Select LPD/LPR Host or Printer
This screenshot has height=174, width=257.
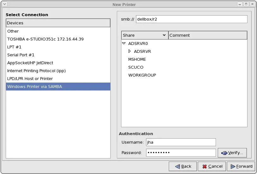pyautogui.click(x=58, y=78)
